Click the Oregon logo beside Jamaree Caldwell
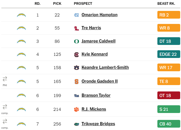Screen dimensions: 181x130 [76, 41]
